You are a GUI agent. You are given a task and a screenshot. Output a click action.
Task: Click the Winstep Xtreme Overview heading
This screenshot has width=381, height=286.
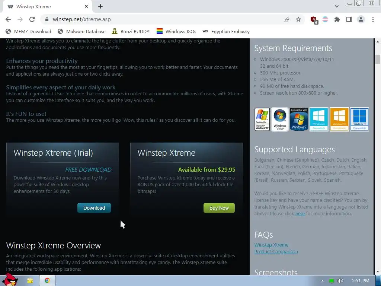tap(54, 246)
